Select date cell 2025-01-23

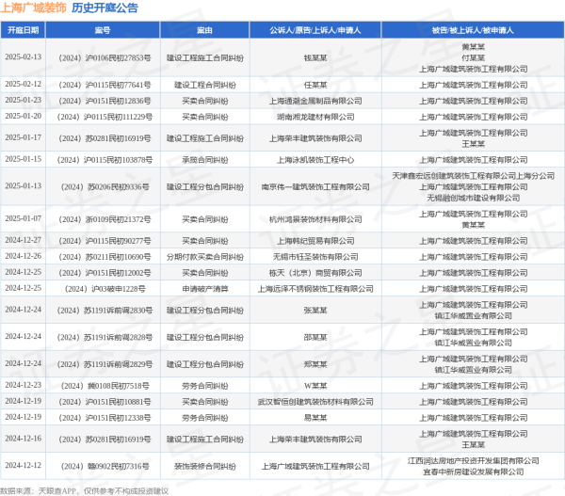click(23, 100)
